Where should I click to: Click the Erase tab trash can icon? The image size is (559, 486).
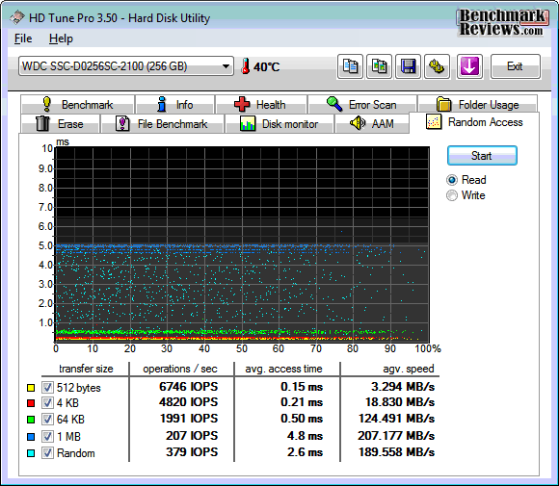click(42, 123)
